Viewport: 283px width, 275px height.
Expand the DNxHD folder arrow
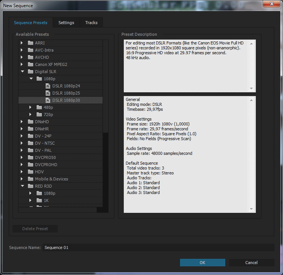pyautogui.click(x=22, y=122)
